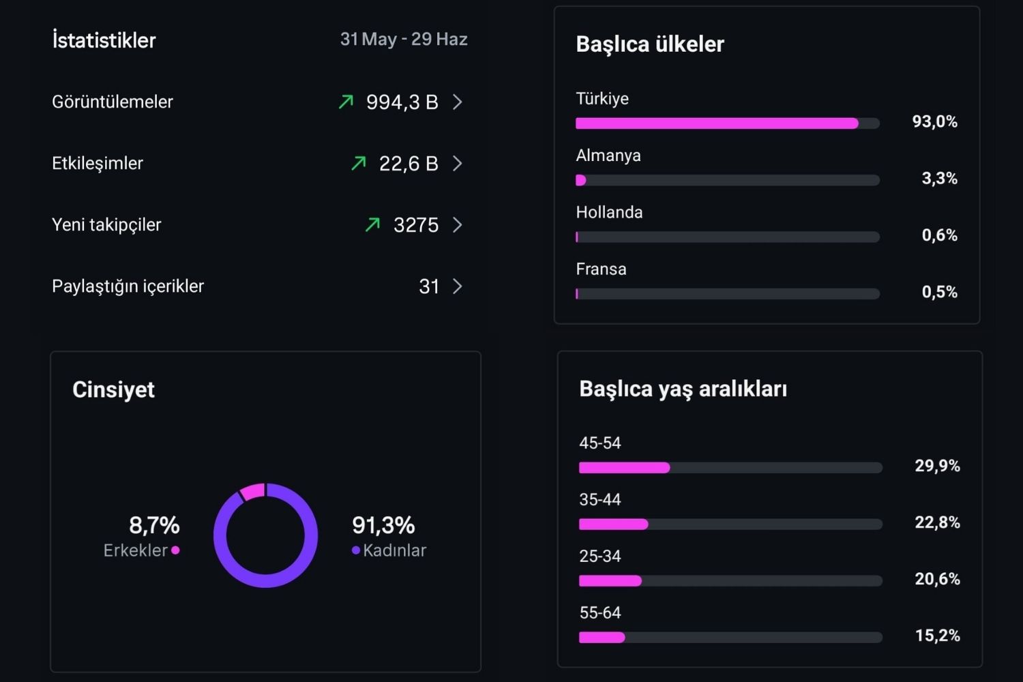Click the green trend arrow beside Görüntülemeler
The height and width of the screenshot is (682, 1023).
click(346, 102)
